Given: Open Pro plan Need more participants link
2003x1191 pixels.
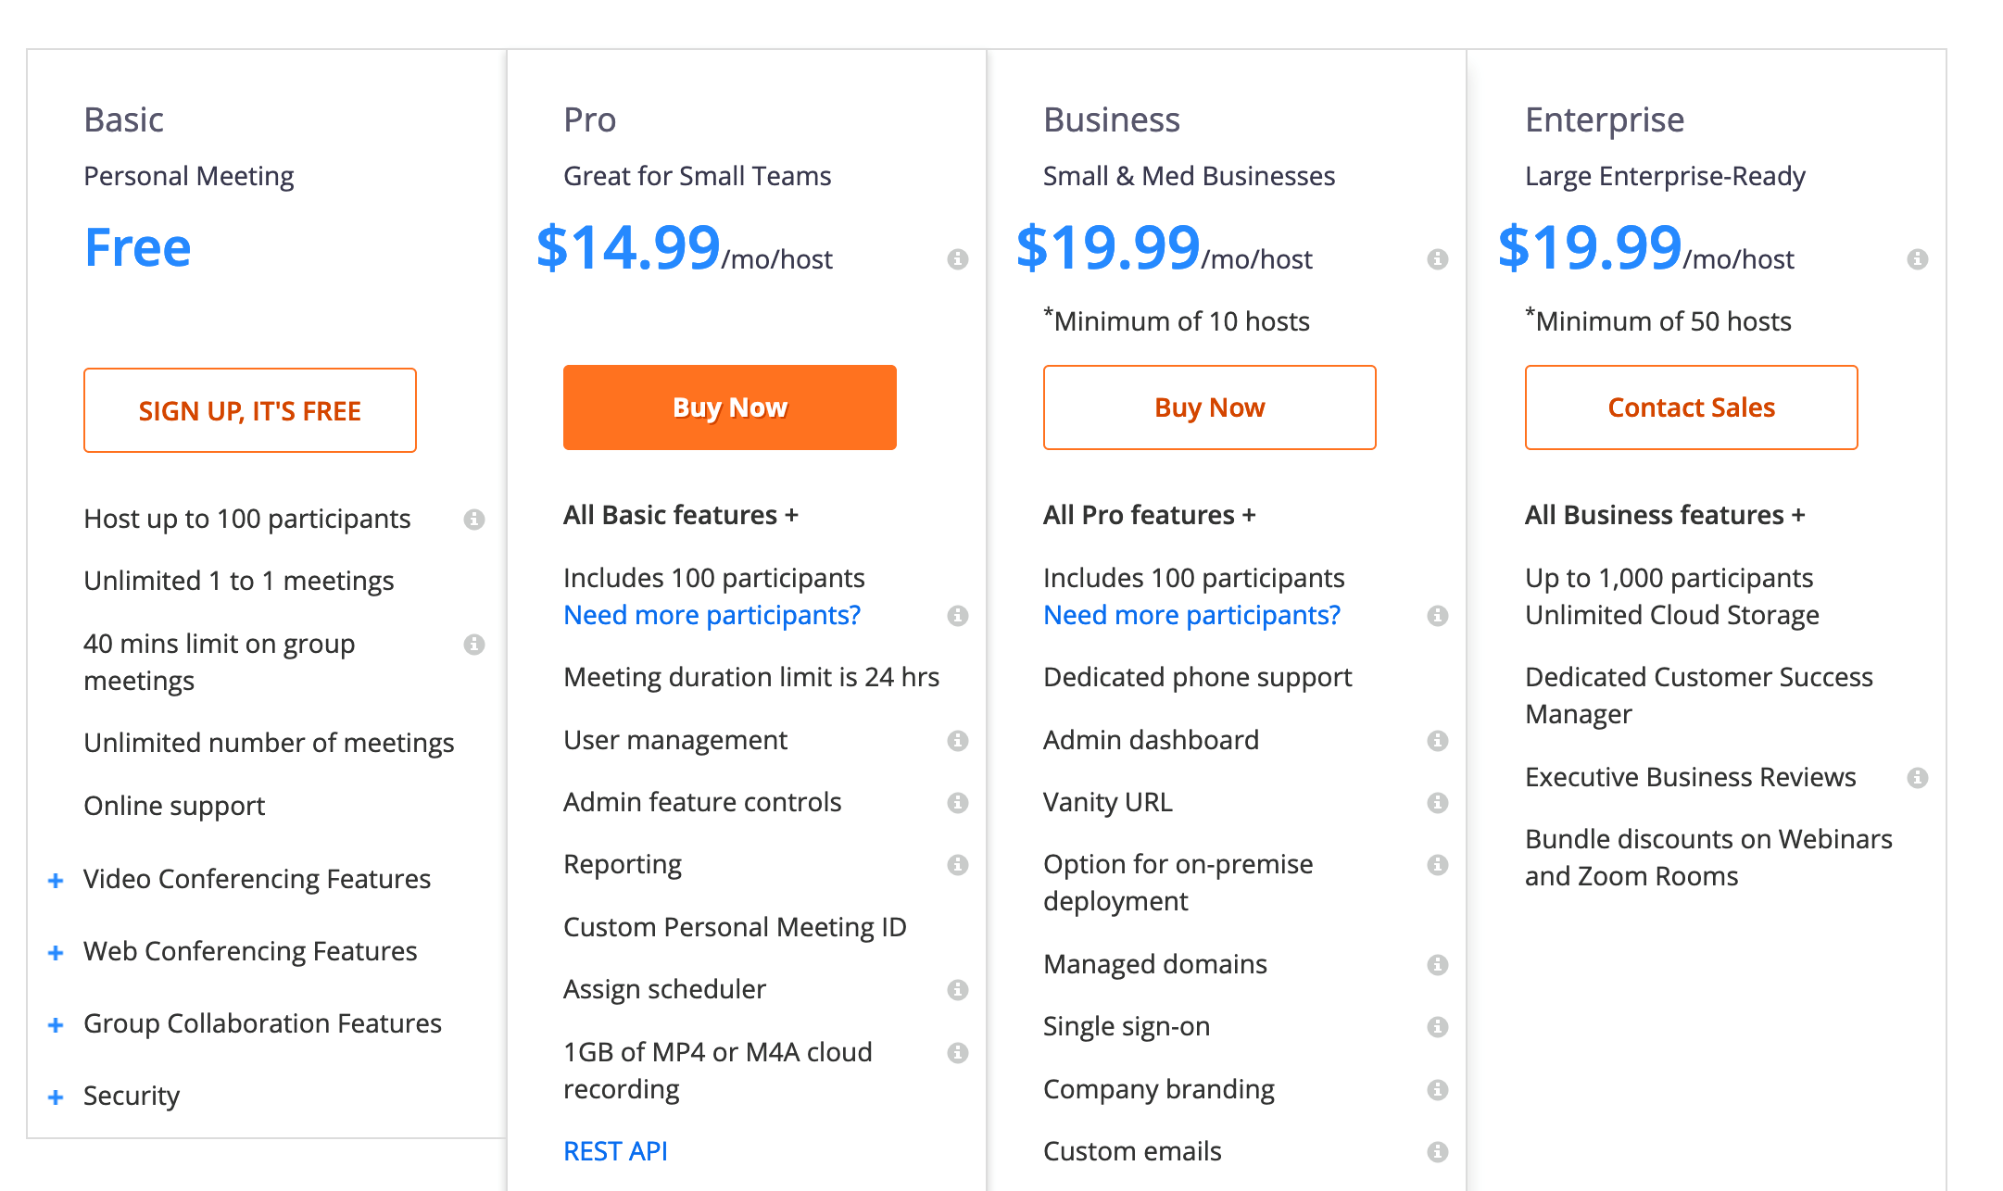Looking at the screenshot, I should click(x=712, y=615).
